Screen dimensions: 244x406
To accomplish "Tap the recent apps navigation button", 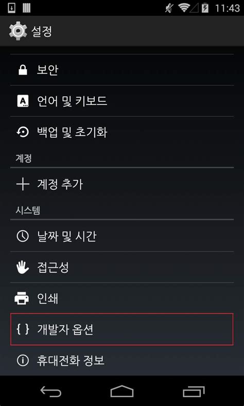I will [x=194, y=391].
